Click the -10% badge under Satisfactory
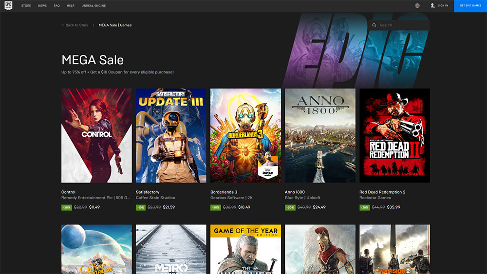Viewport: 487px width, 274px height. [x=141, y=207]
